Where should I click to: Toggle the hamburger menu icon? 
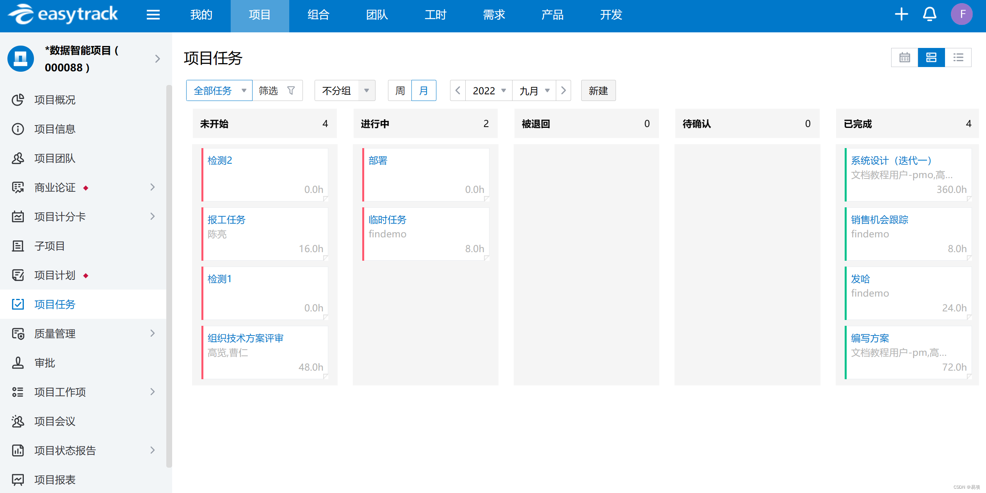153,15
